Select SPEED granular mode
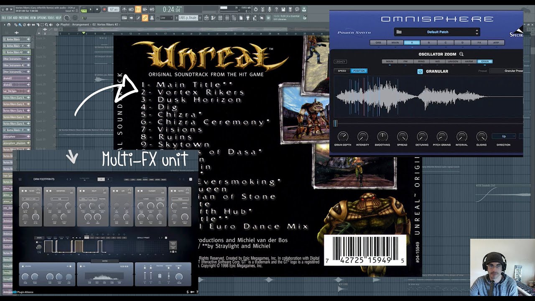The width and height of the screenshot is (535, 301). click(x=342, y=71)
